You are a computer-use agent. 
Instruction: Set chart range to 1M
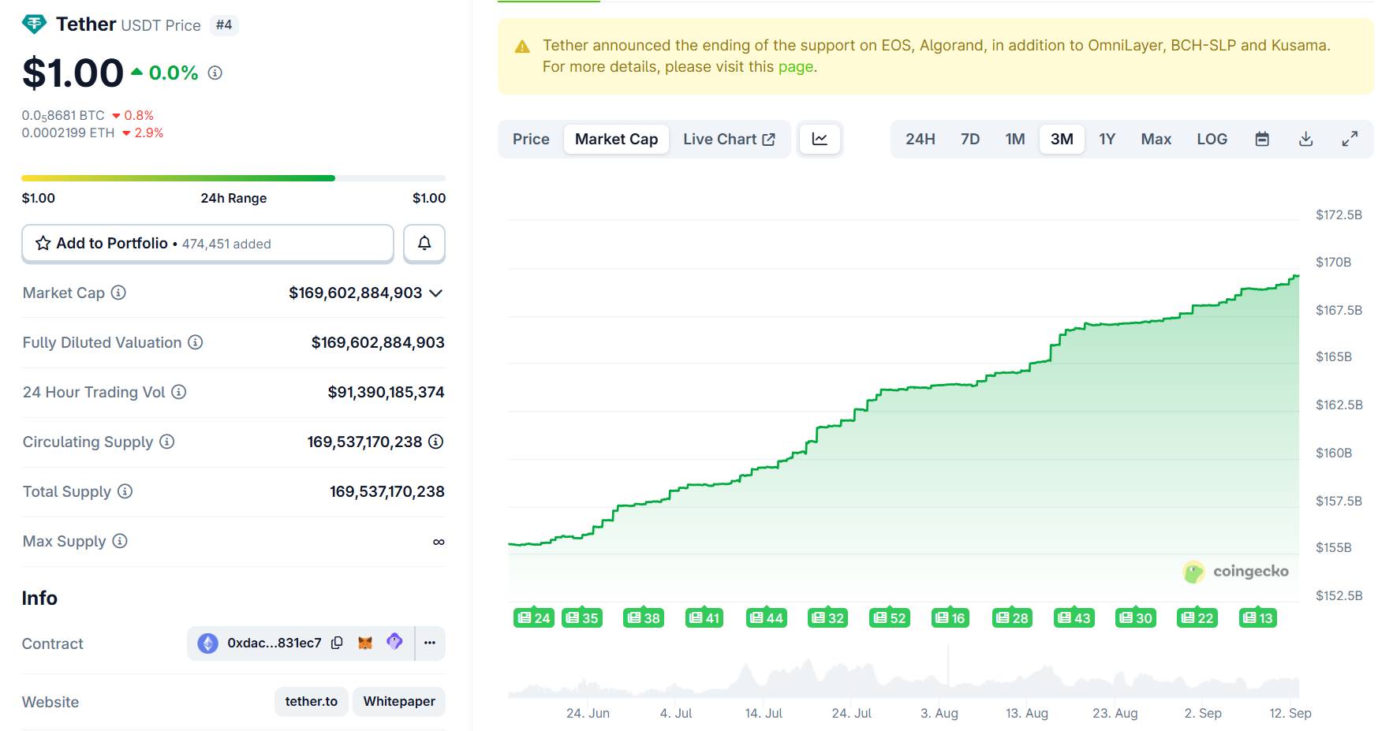tap(1015, 139)
